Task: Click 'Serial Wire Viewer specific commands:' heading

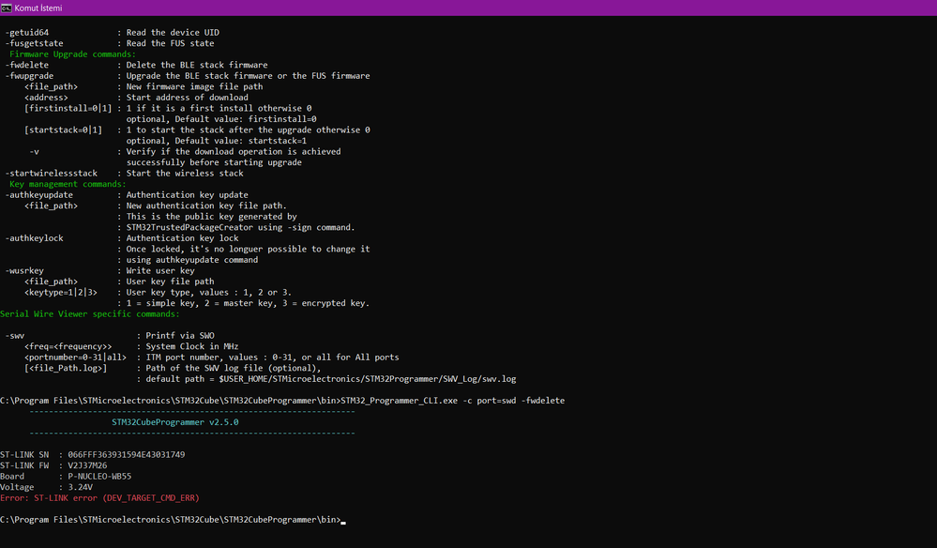Action: point(90,313)
